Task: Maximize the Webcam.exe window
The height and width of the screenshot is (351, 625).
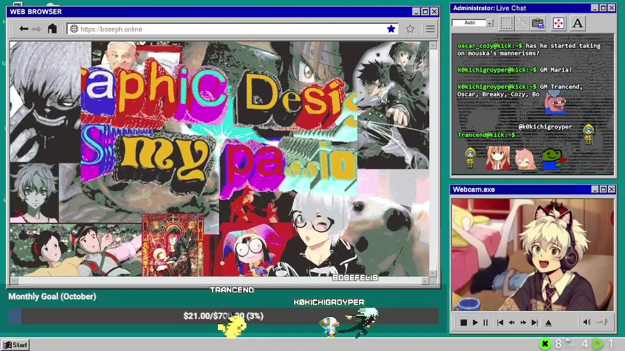Action: point(603,190)
